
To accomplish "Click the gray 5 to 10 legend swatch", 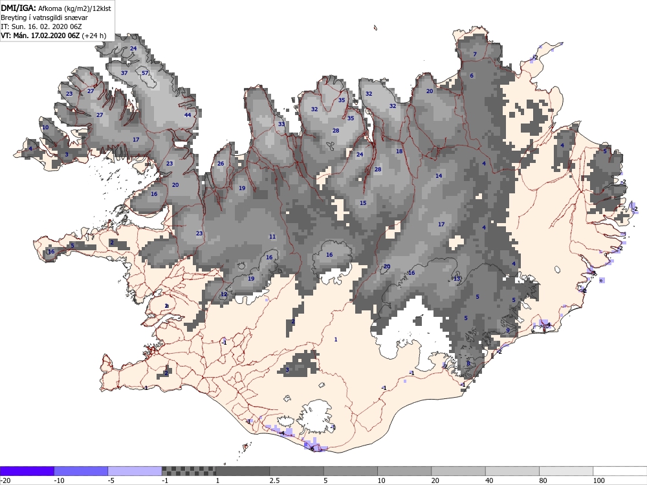I will coord(350,471).
